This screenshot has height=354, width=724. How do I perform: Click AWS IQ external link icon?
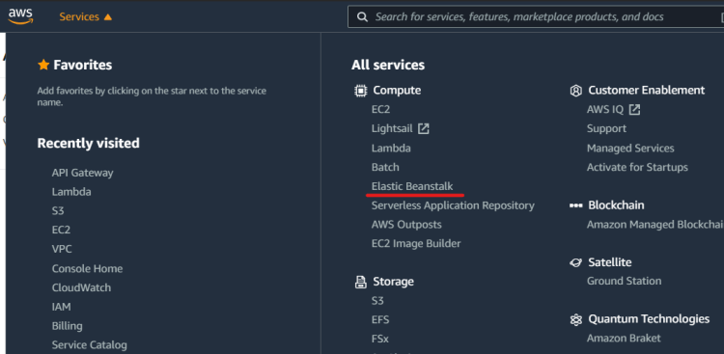click(635, 109)
